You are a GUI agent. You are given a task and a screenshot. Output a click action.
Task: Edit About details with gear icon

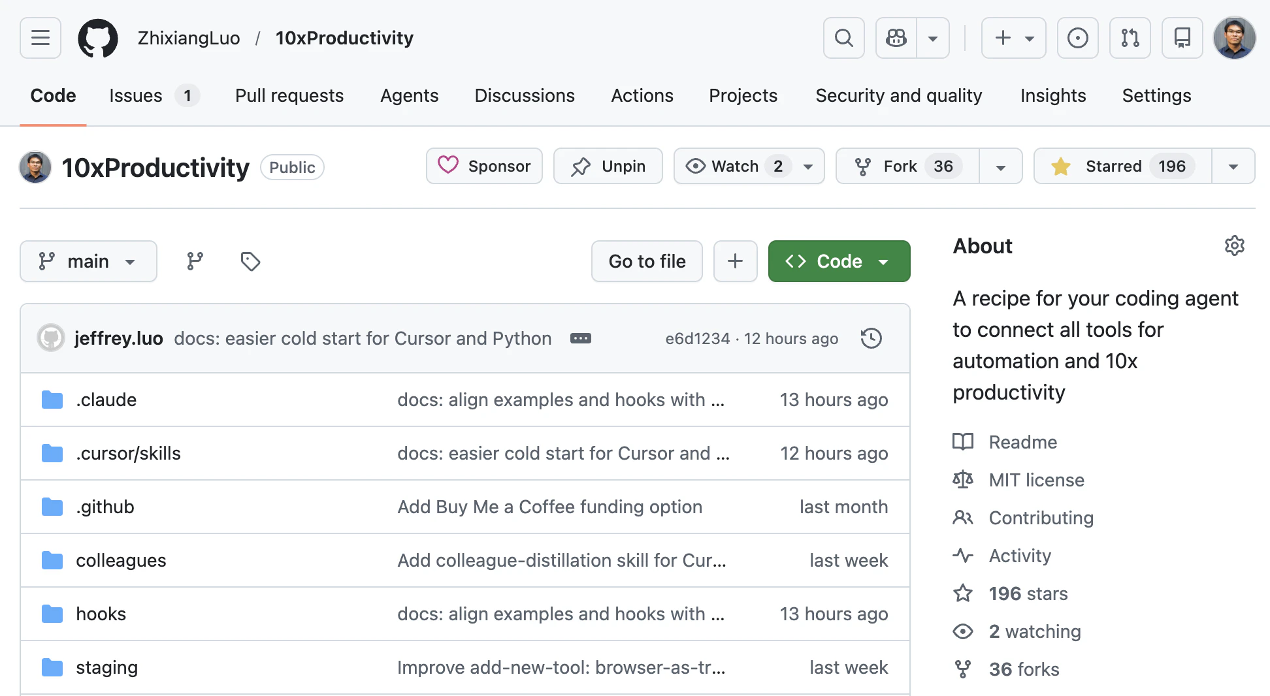[x=1234, y=246]
